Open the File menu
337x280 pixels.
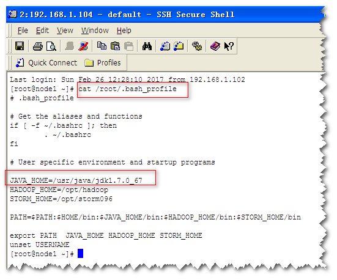(23, 31)
